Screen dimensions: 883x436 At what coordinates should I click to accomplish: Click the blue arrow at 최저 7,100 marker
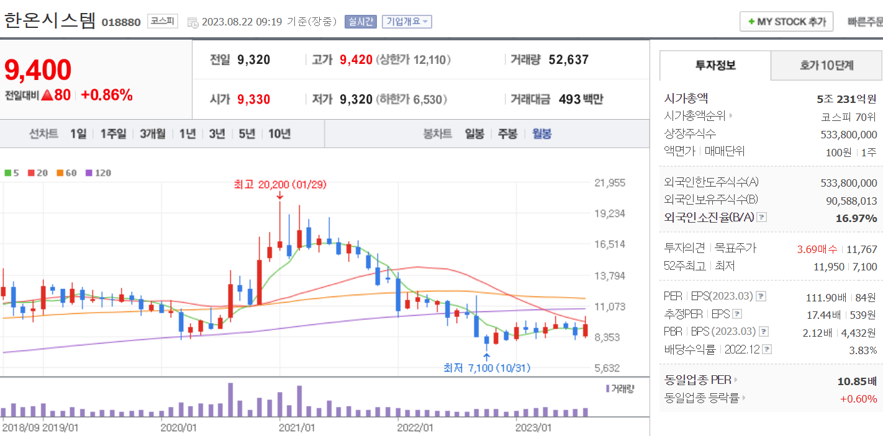tap(486, 357)
